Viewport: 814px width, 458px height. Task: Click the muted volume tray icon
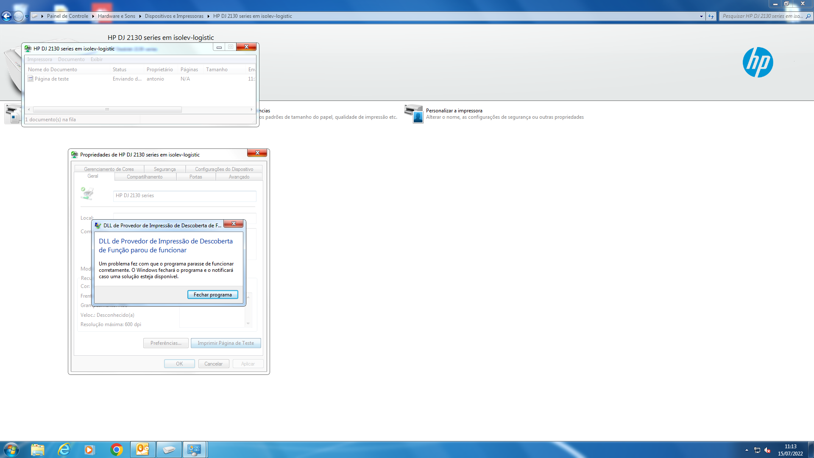pyautogui.click(x=767, y=450)
